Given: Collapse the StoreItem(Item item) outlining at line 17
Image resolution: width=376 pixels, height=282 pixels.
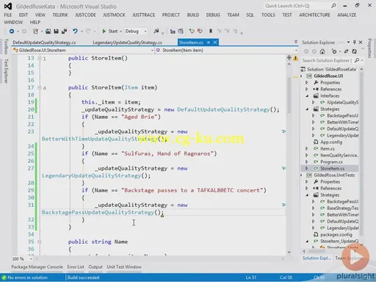Looking at the screenshot, I should (x=39, y=87).
